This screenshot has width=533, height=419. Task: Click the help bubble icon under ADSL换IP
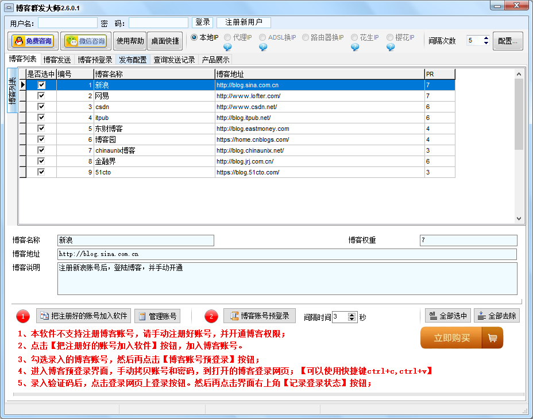click(263, 48)
